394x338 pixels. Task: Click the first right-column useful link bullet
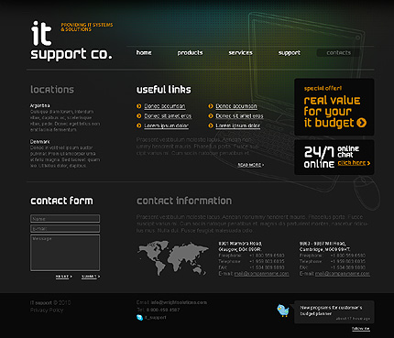(211, 106)
